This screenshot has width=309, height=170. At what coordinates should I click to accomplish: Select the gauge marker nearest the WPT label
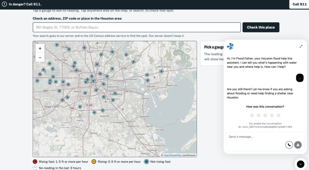click(59, 91)
